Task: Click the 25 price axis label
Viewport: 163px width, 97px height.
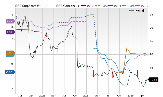Action: point(151,41)
